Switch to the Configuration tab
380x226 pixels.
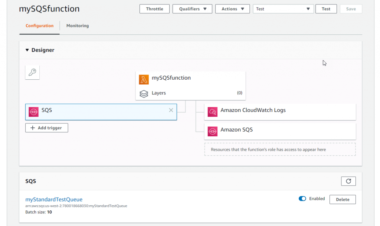coord(39,26)
